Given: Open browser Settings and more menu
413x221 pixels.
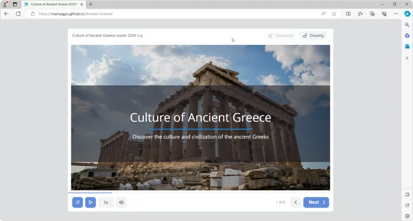Looking at the screenshot, I should (396, 14).
